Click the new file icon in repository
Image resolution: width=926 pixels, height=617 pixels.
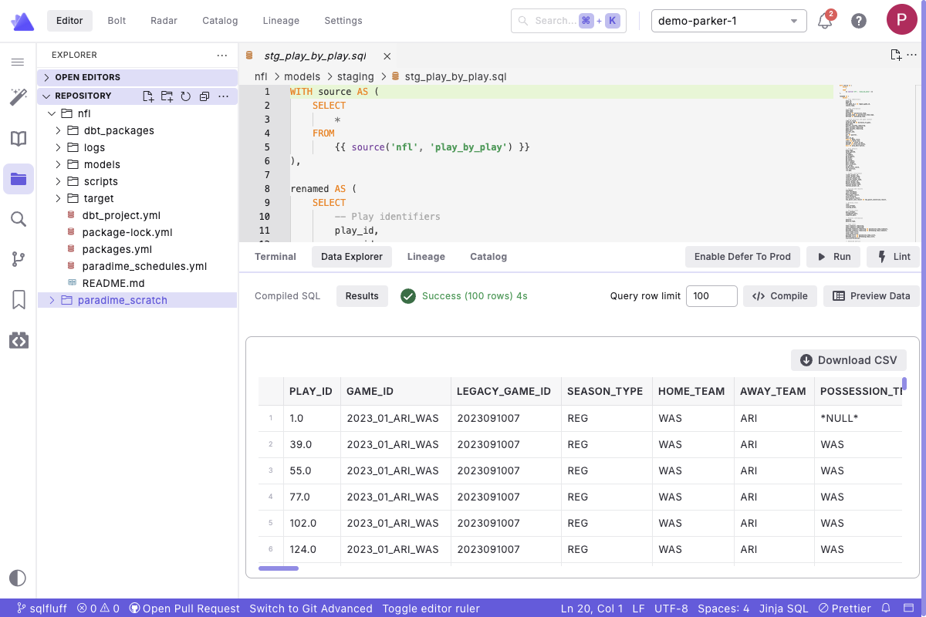click(x=148, y=96)
